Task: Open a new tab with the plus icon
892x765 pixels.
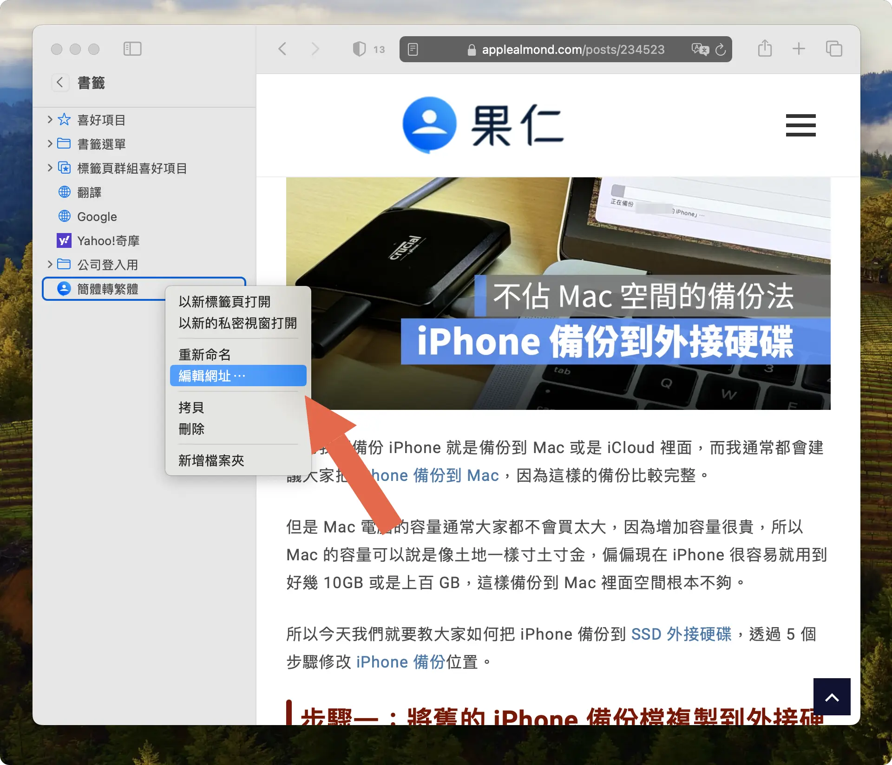Action: [x=799, y=48]
